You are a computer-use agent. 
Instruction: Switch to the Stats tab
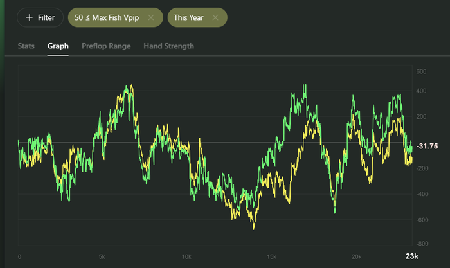coord(26,46)
